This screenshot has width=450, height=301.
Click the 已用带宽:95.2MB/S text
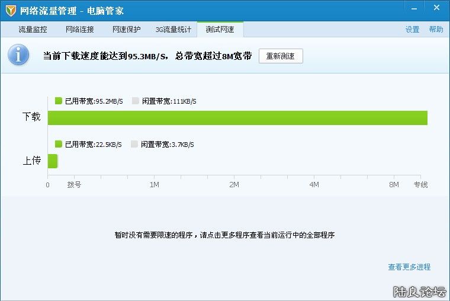pos(94,101)
